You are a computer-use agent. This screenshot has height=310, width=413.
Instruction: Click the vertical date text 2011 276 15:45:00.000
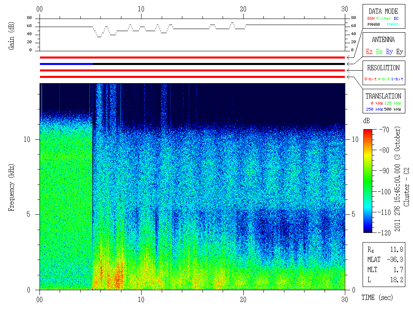click(x=397, y=198)
